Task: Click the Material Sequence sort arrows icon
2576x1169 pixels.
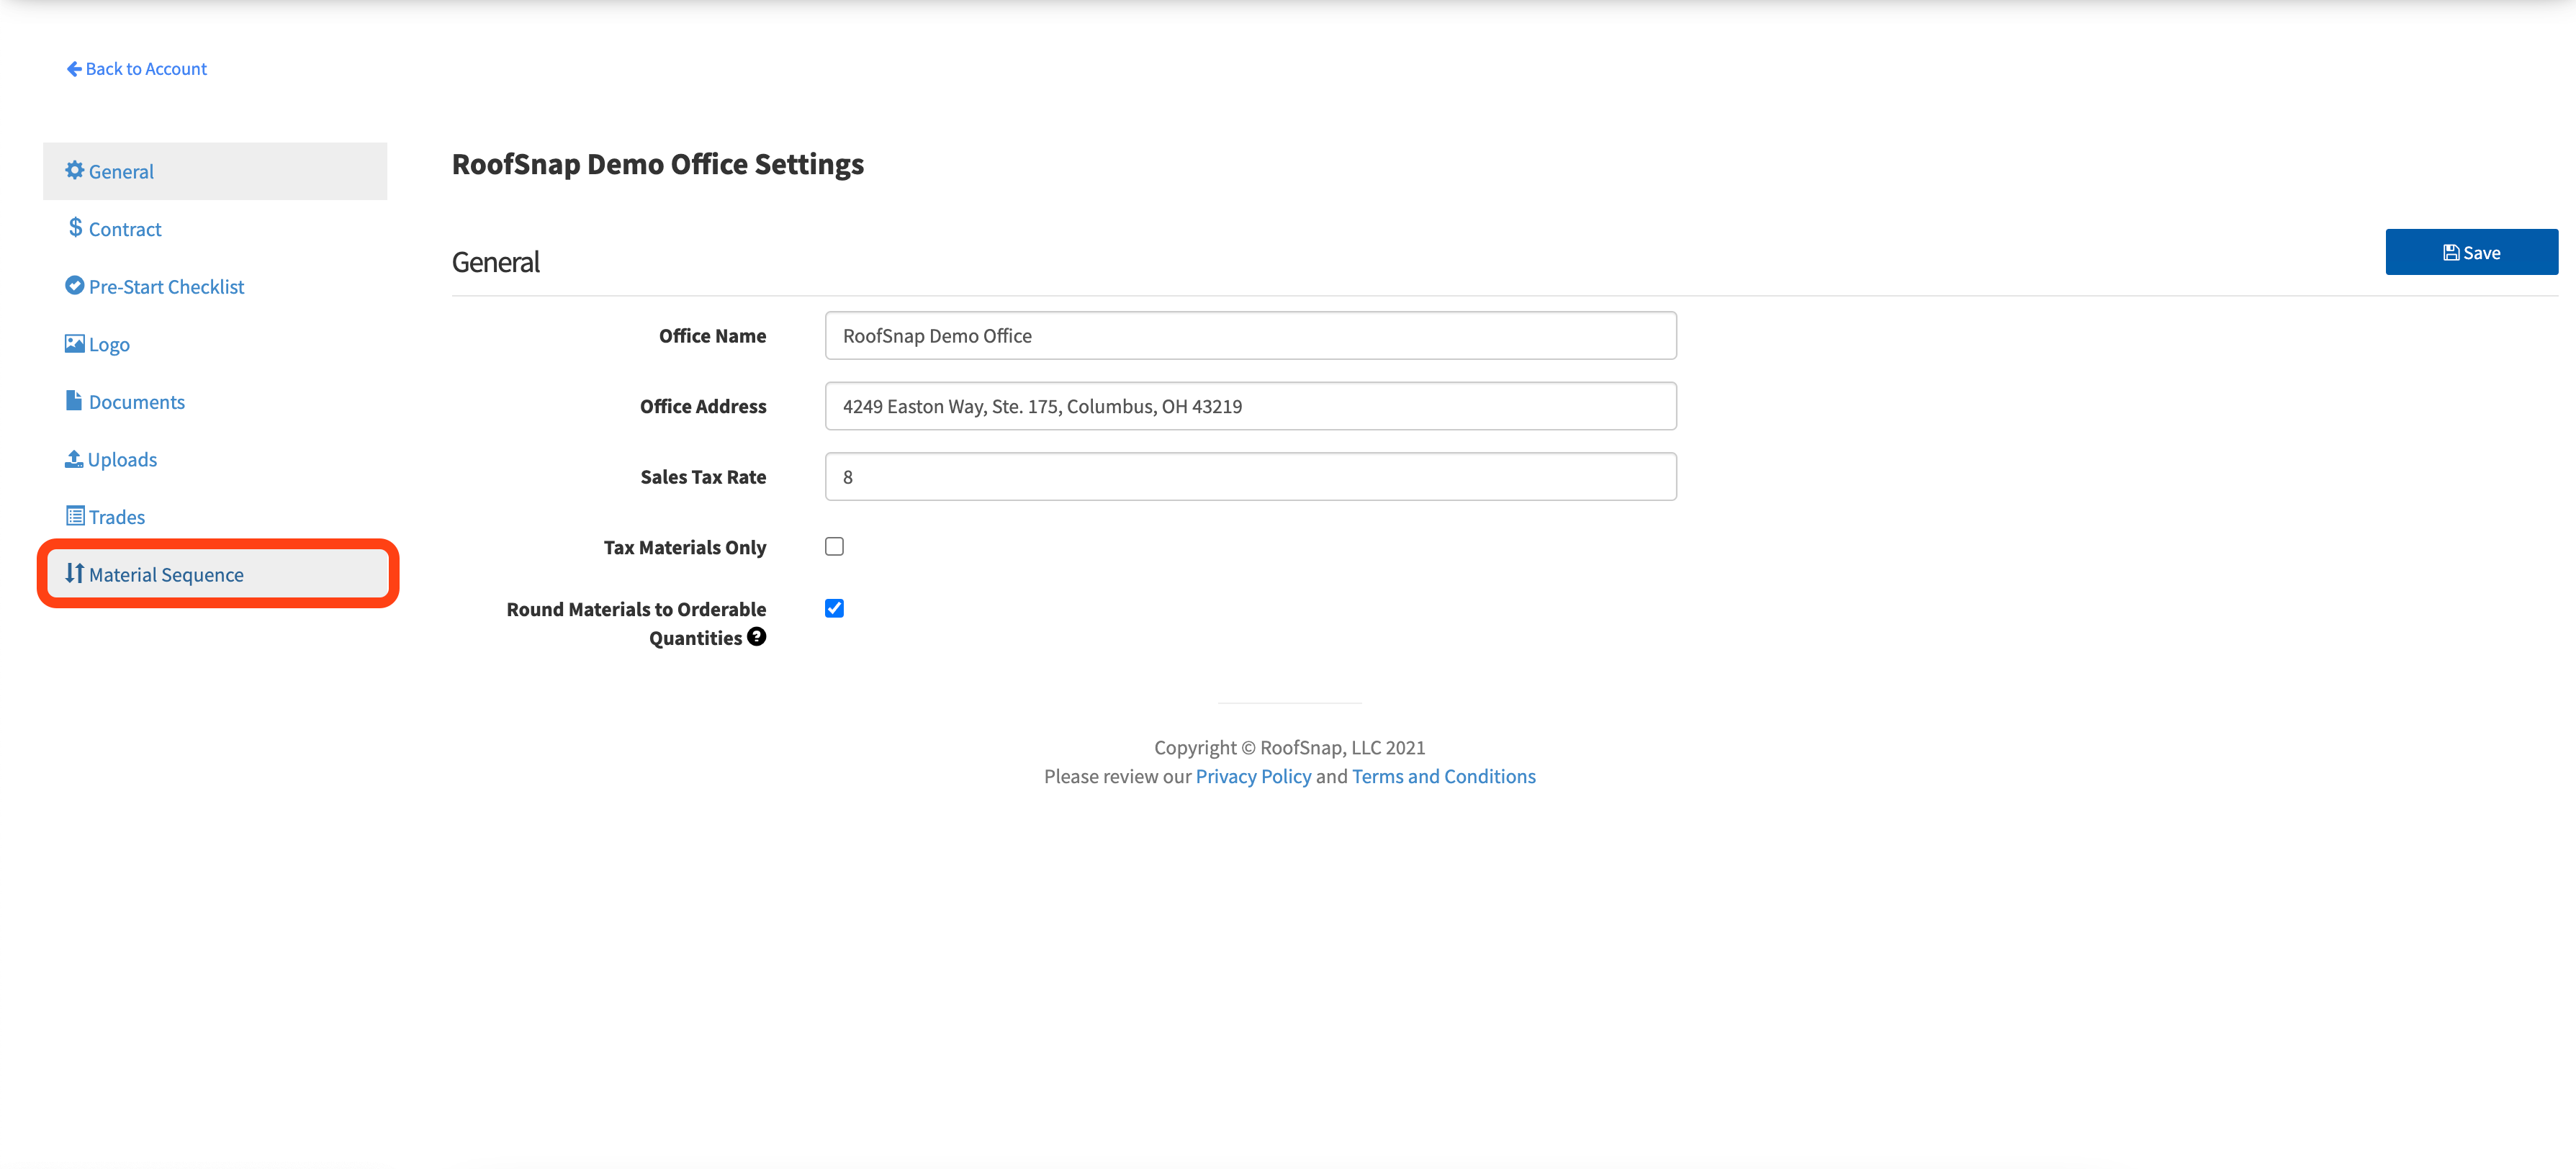Action: [x=75, y=573]
